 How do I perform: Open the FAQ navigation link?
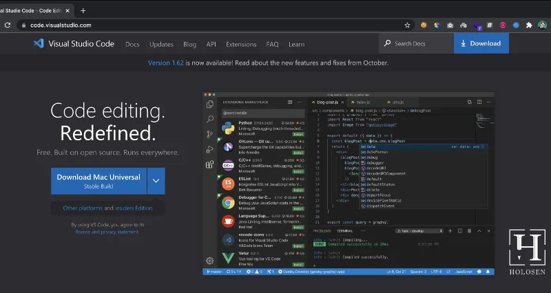(272, 44)
